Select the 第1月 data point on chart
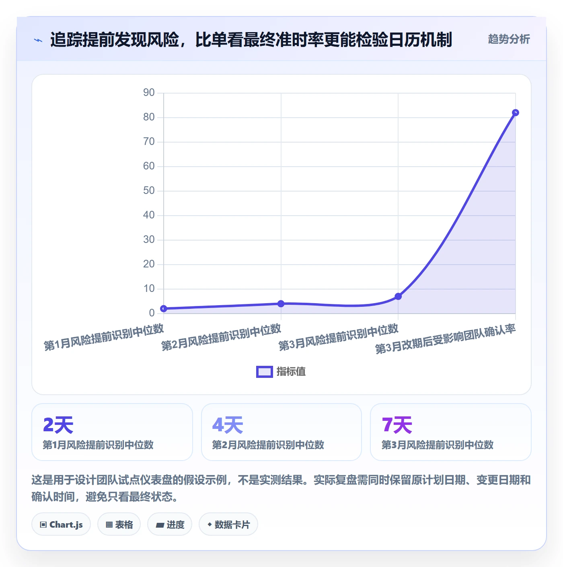Screen dimensions: 563x567 click(x=164, y=308)
